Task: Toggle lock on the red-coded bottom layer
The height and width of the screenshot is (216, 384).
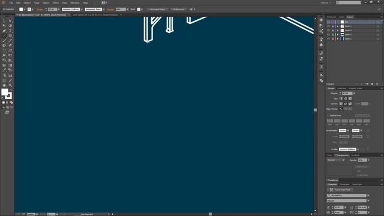Action: pyautogui.click(x=332, y=38)
